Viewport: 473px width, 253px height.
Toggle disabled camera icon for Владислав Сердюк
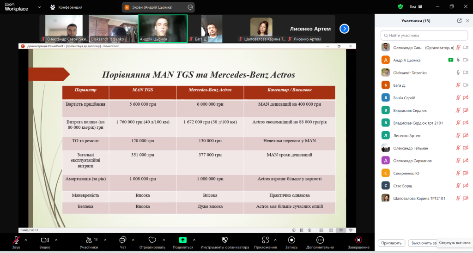point(466,110)
